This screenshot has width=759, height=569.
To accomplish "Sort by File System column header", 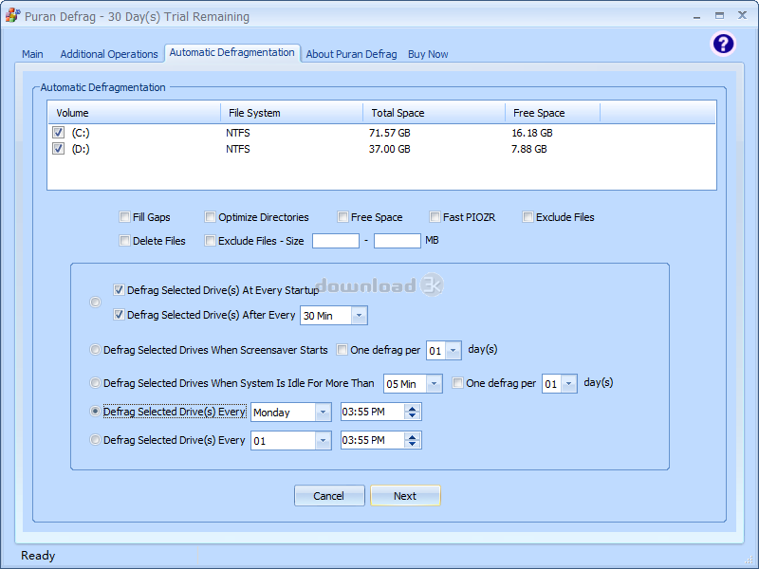I will click(x=292, y=113).
